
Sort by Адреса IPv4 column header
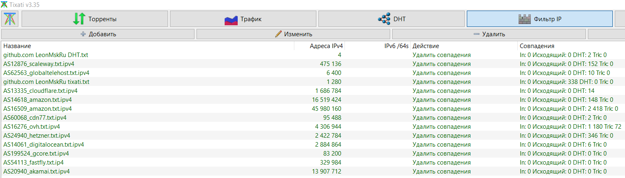click(x=320, y=46)
